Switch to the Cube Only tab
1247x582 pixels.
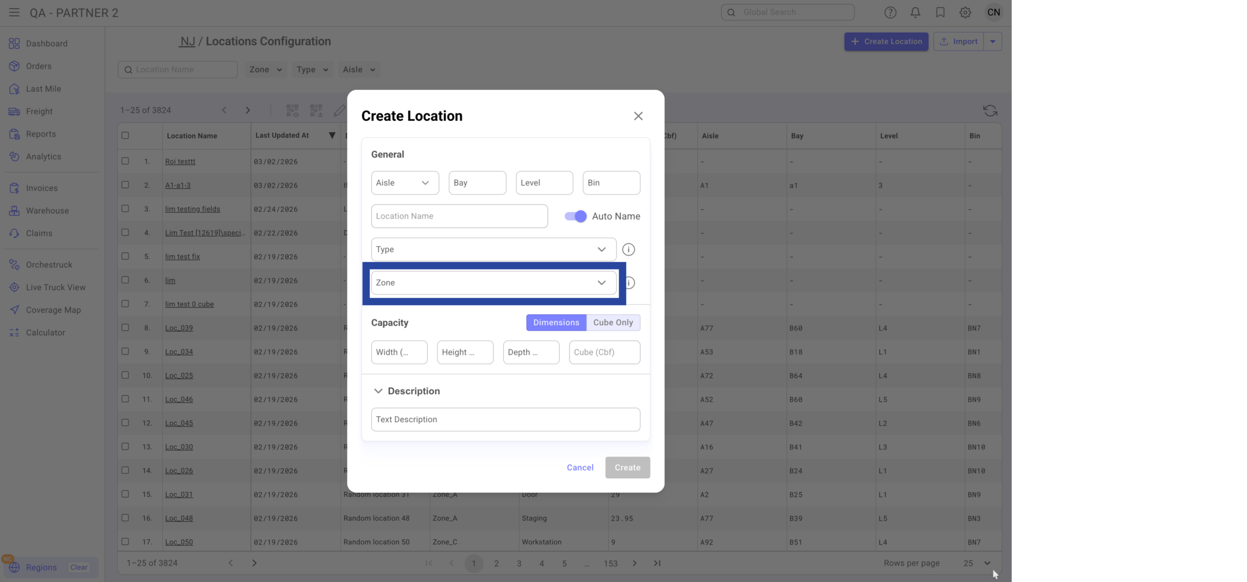click(613, 322)
